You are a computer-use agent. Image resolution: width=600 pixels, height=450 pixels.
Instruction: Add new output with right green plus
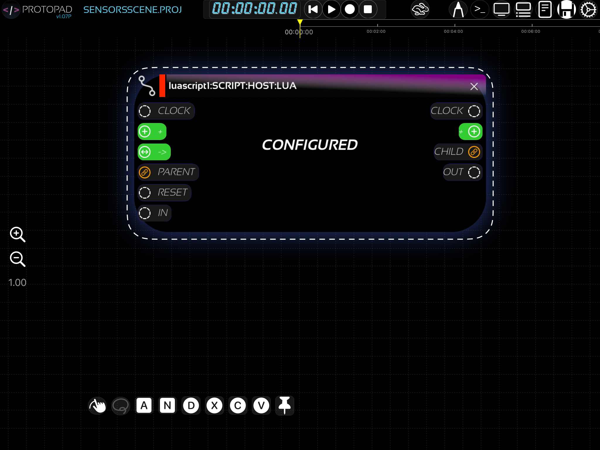tap(474, 132)
